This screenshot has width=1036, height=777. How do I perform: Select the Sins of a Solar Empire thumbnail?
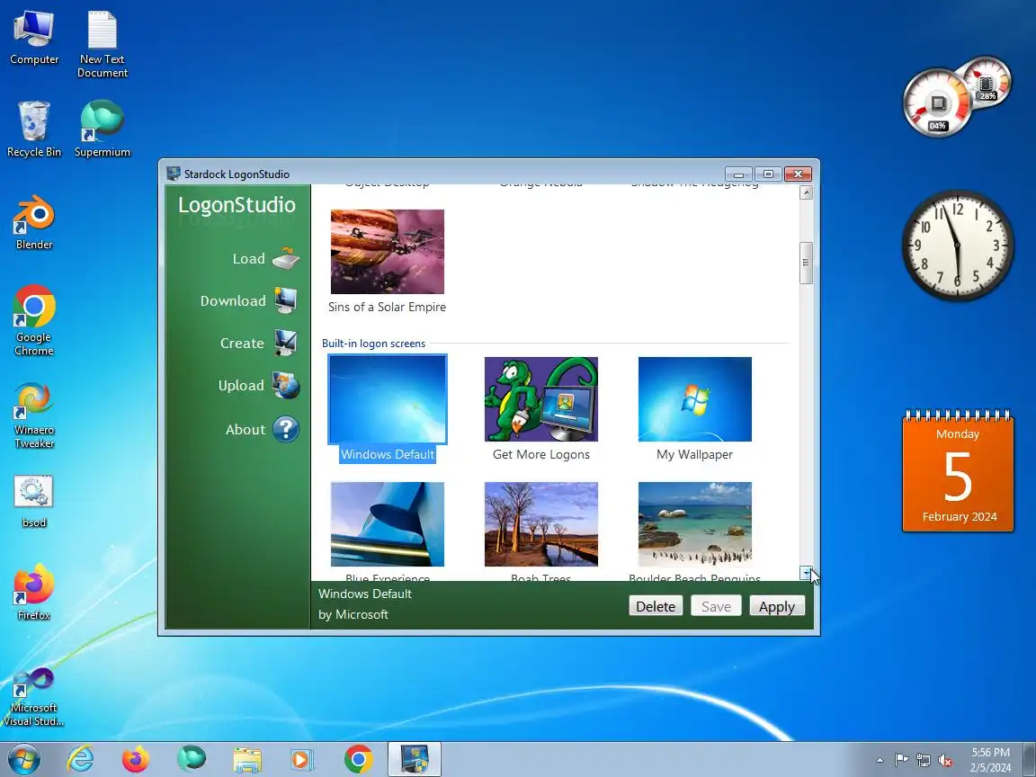click(x=388, y=252)
